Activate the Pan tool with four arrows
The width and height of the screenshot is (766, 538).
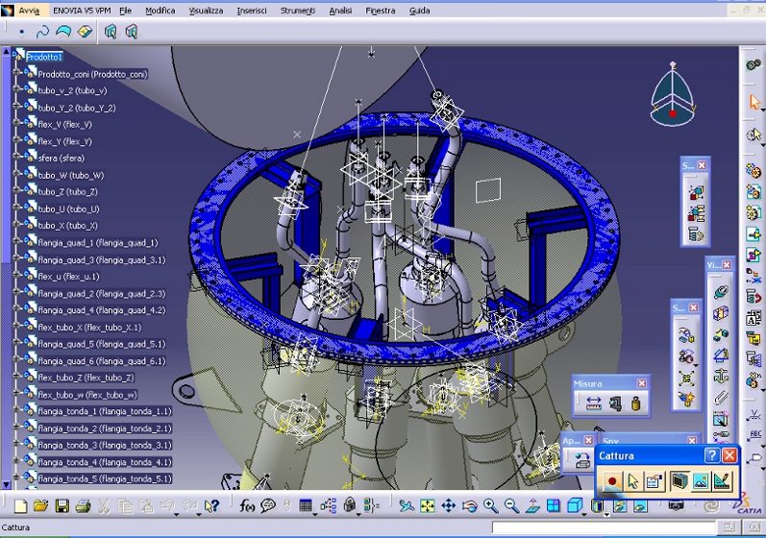[449, 505]
